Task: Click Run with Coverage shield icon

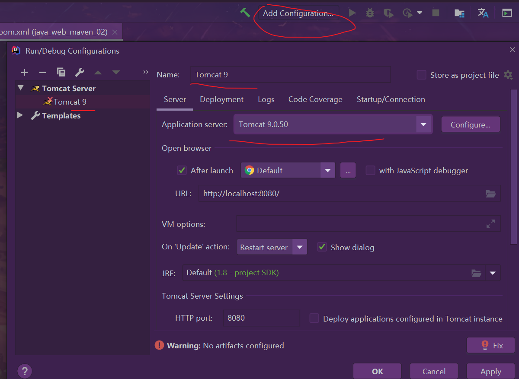Action: tap(389, 13)
